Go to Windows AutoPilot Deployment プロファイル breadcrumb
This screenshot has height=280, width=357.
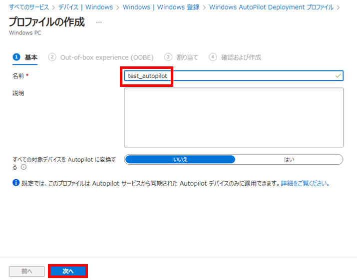[x=272, y=7]
